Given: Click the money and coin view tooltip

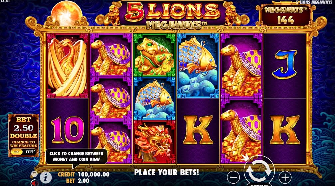Looking at the screenshot, I should click(x=76, y=156).
